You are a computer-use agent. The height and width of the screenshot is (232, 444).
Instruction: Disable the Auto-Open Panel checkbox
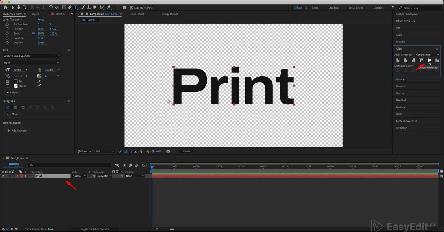tap(131, 8)
